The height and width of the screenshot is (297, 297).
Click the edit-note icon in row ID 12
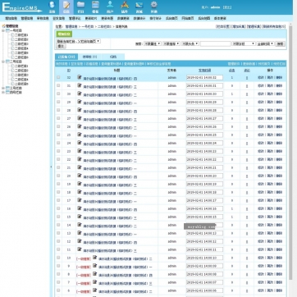pyautogui.click(x=80, y=241)
